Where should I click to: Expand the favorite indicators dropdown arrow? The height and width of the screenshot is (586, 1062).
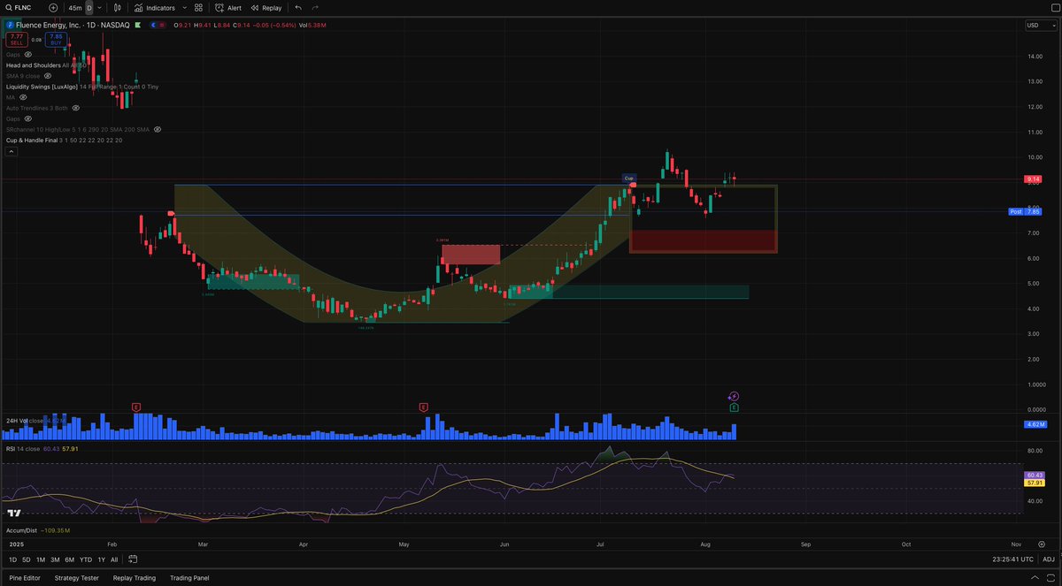click(183, 7)
